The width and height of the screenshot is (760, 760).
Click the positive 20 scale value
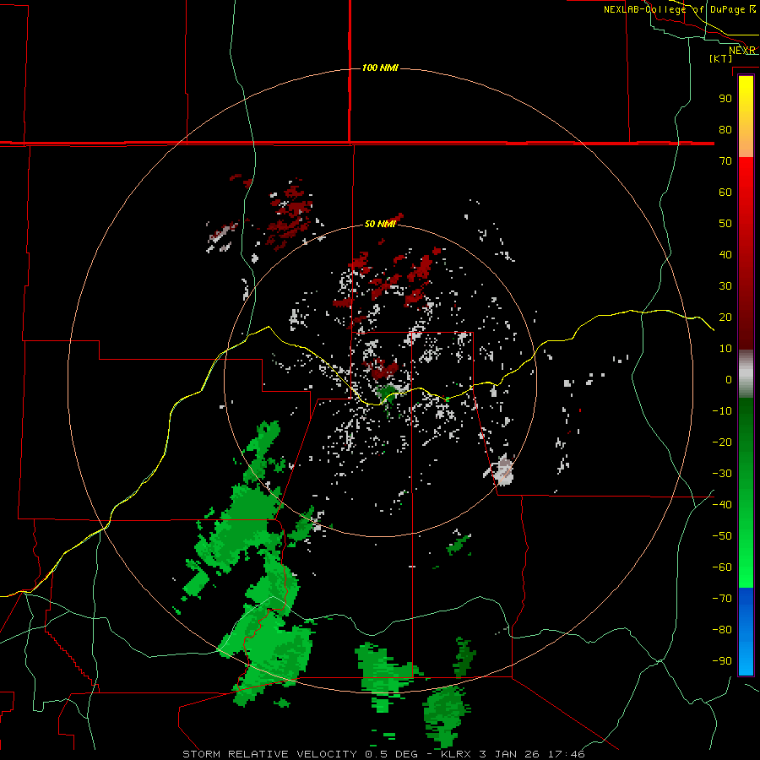point(725,317)
